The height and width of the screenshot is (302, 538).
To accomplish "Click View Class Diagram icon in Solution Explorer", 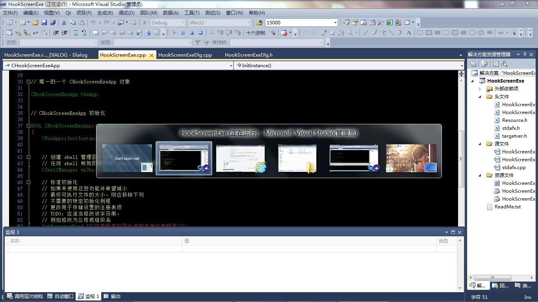I will coord(505,64).
